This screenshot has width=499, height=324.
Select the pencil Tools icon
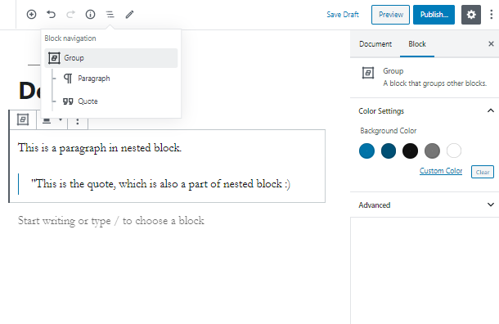[129, 15]
